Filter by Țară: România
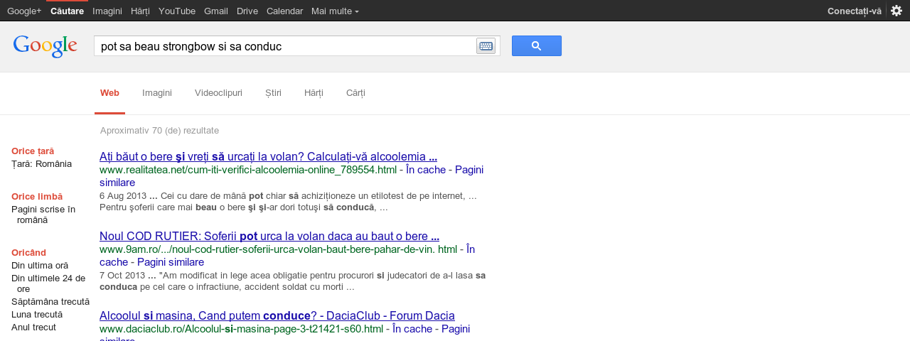Image resolution: width=910 pixels, height=341 pixels. point(41,163)
